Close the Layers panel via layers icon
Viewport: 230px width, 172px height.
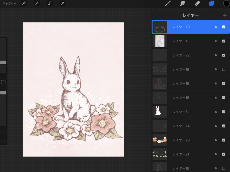tap(212, 3)
